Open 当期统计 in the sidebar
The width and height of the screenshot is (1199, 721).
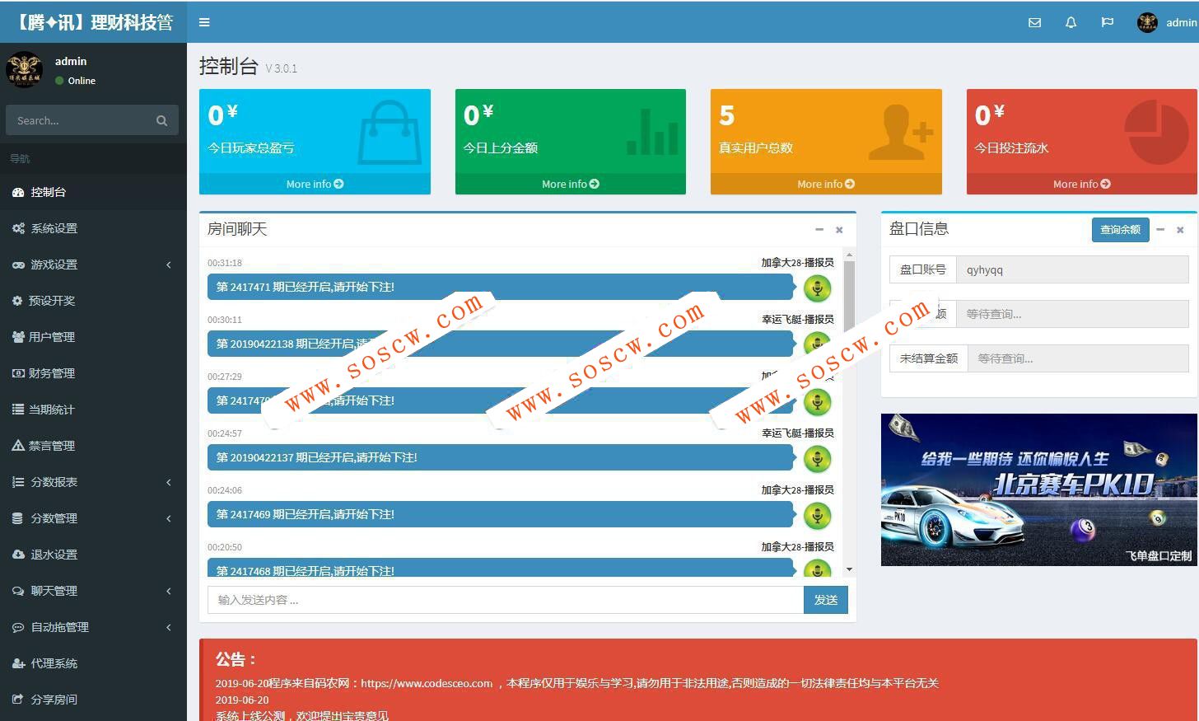click(93, 410)
